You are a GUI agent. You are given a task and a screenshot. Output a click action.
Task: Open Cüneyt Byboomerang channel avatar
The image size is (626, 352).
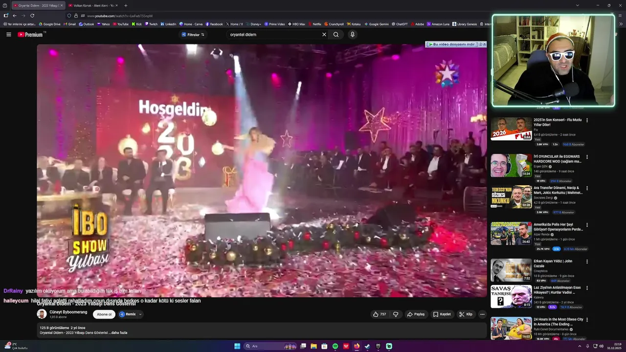(x=42, y=314)
